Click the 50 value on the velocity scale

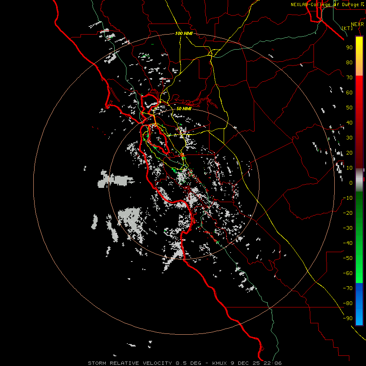pos(349,108)
